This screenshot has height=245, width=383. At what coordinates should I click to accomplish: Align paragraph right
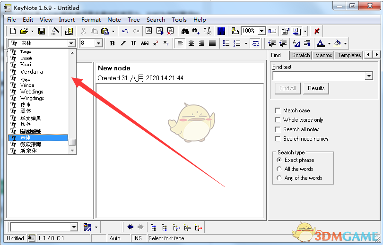coord(201,43)
